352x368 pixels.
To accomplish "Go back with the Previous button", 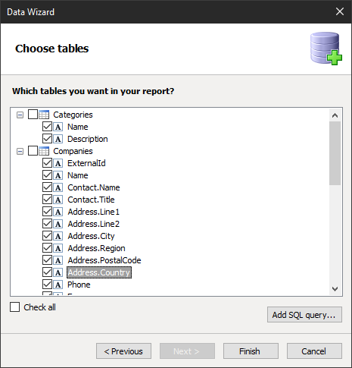I will point(123,351).
